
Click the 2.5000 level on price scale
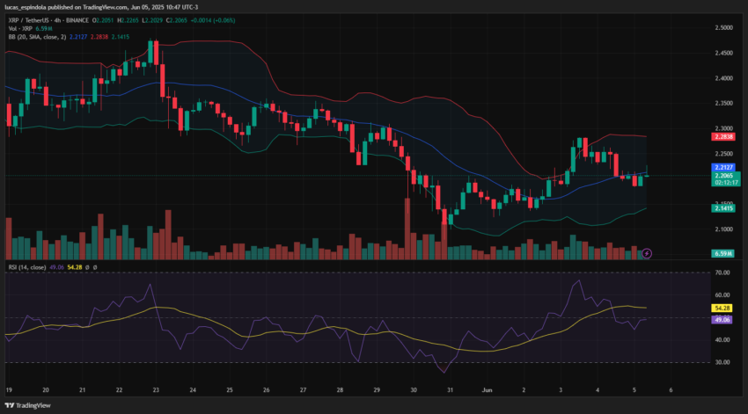(723, 27)
